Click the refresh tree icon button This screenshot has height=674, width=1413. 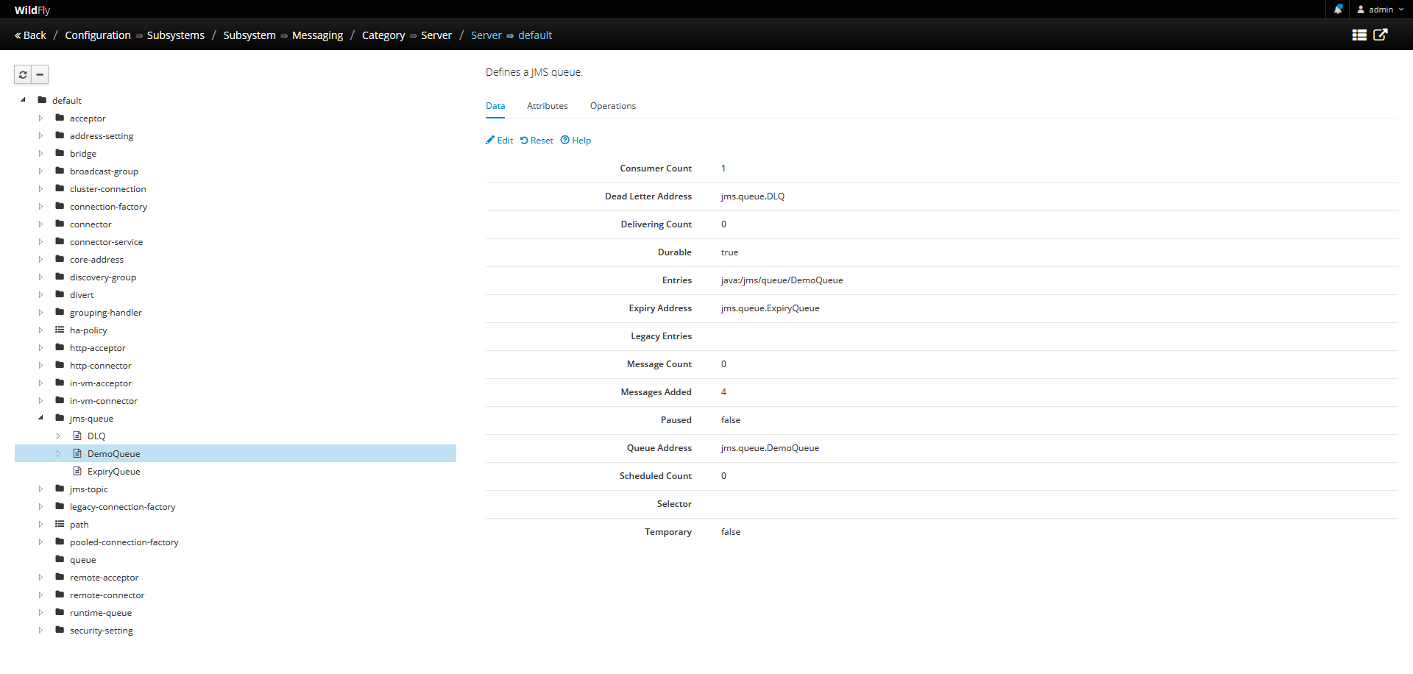(x=23, y=74)
